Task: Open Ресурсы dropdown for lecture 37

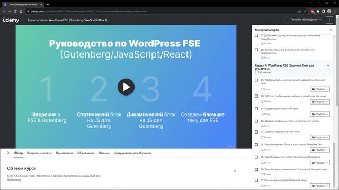Action: 320,186
